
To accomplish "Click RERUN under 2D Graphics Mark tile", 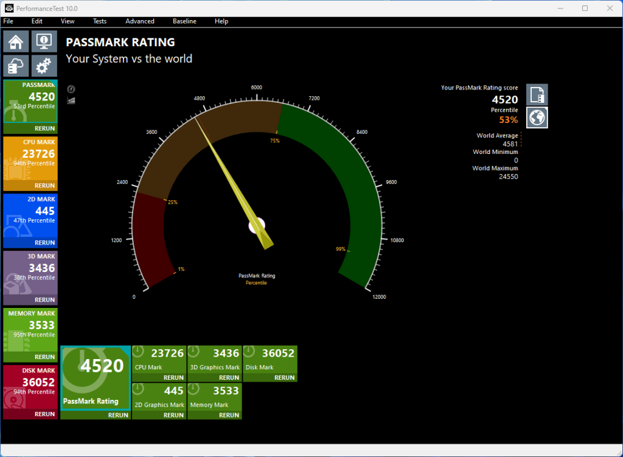I will (173, 415).
